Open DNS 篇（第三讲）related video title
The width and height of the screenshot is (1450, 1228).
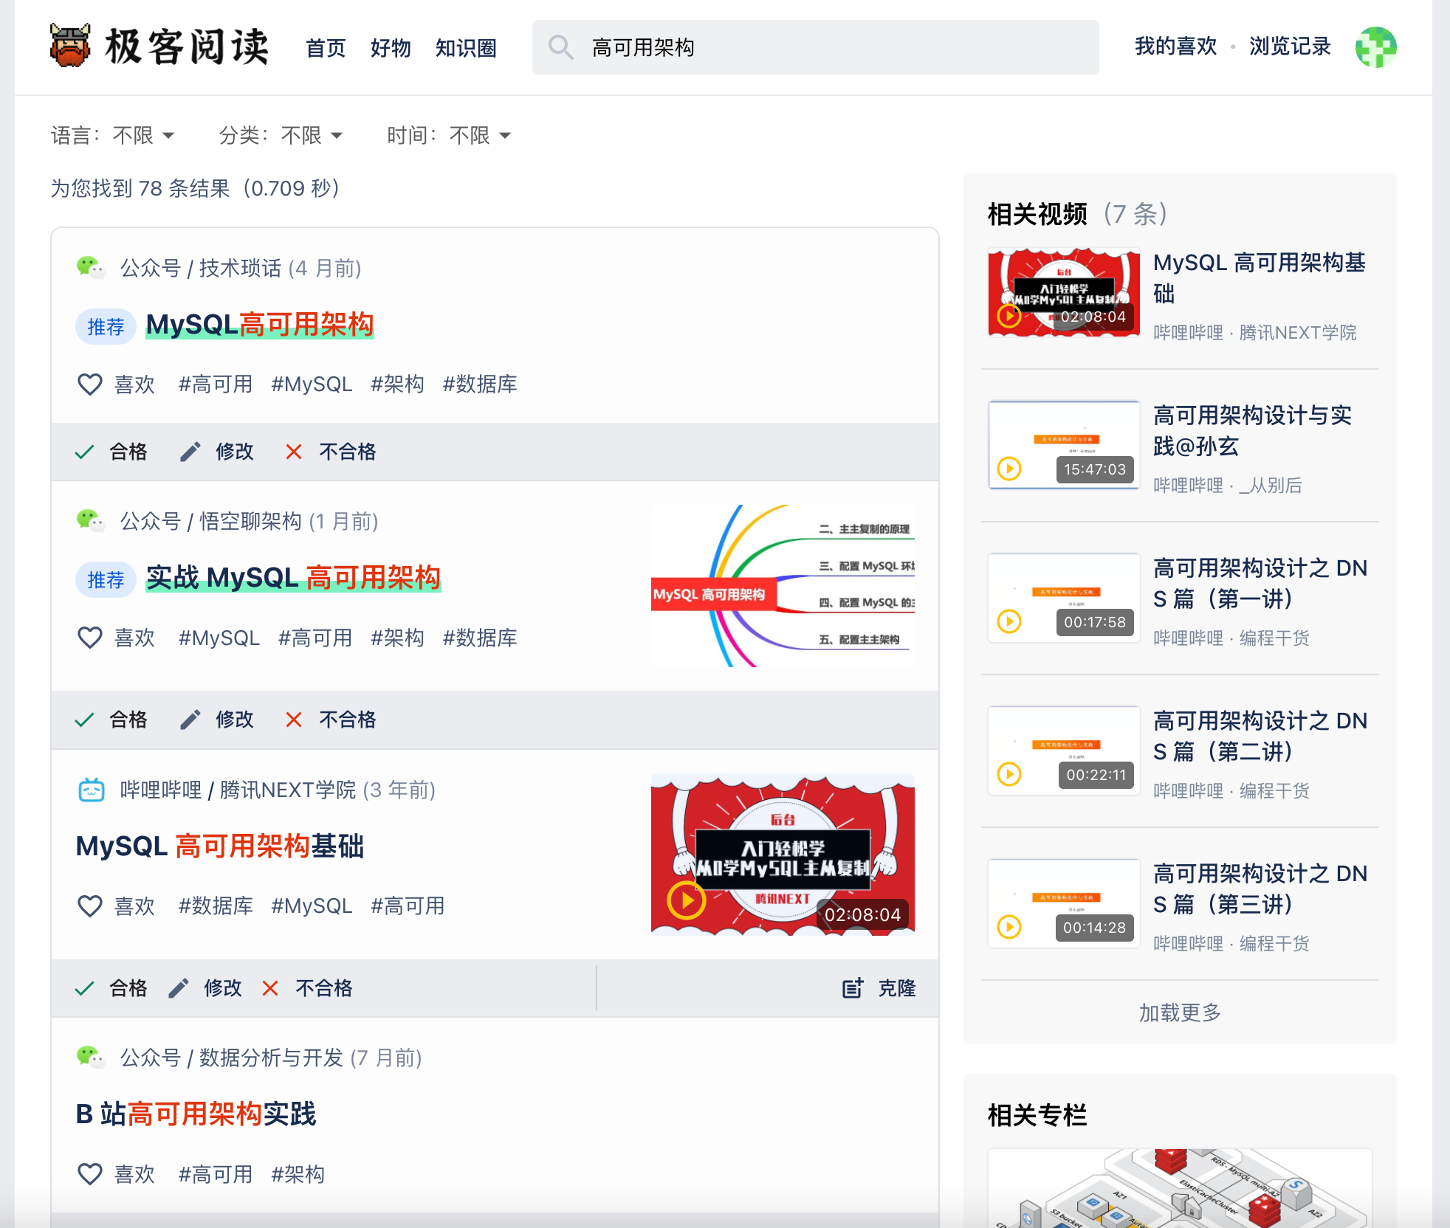pyautogui.click(x=1260, y=889)
